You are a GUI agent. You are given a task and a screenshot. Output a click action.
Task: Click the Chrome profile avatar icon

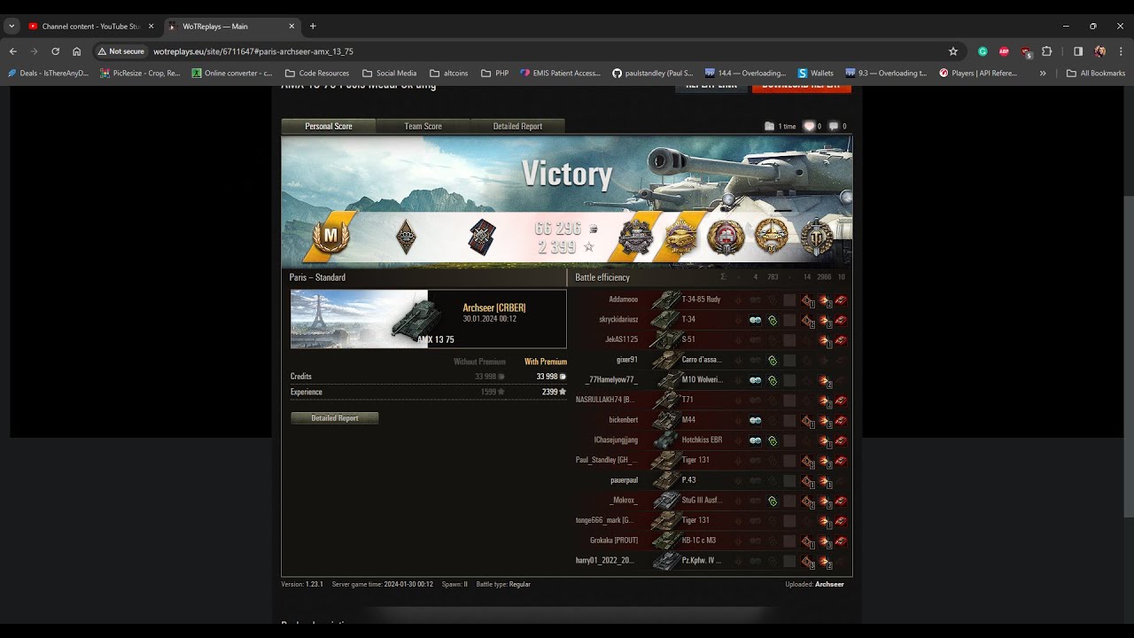[1100, 51]
